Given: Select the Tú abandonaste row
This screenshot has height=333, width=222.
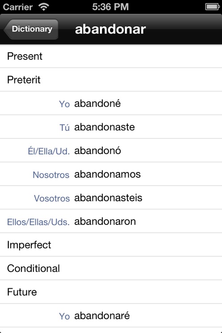Looking at the screenshot, I should click(x=111, y=127).
